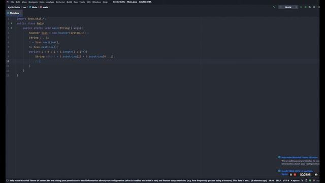Pause the screen recording
Viewport: 325px width, 183px height.
(291, 175)
